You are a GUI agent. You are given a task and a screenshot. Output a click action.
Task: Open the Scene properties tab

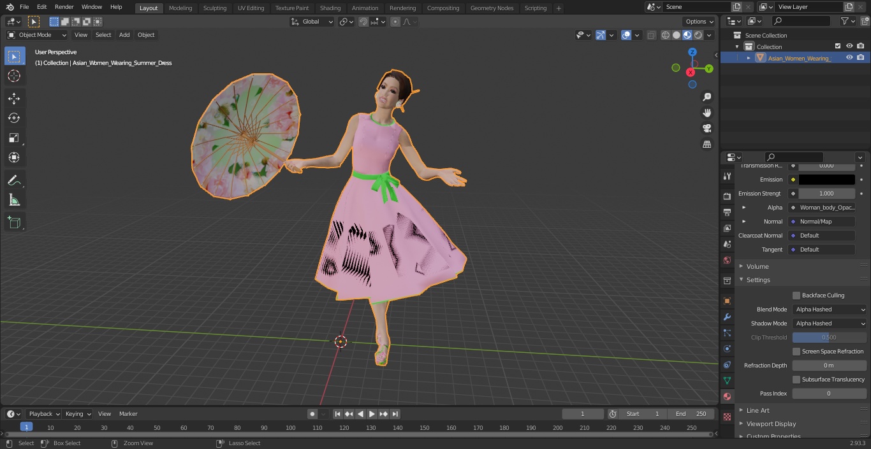coord(727,244)
